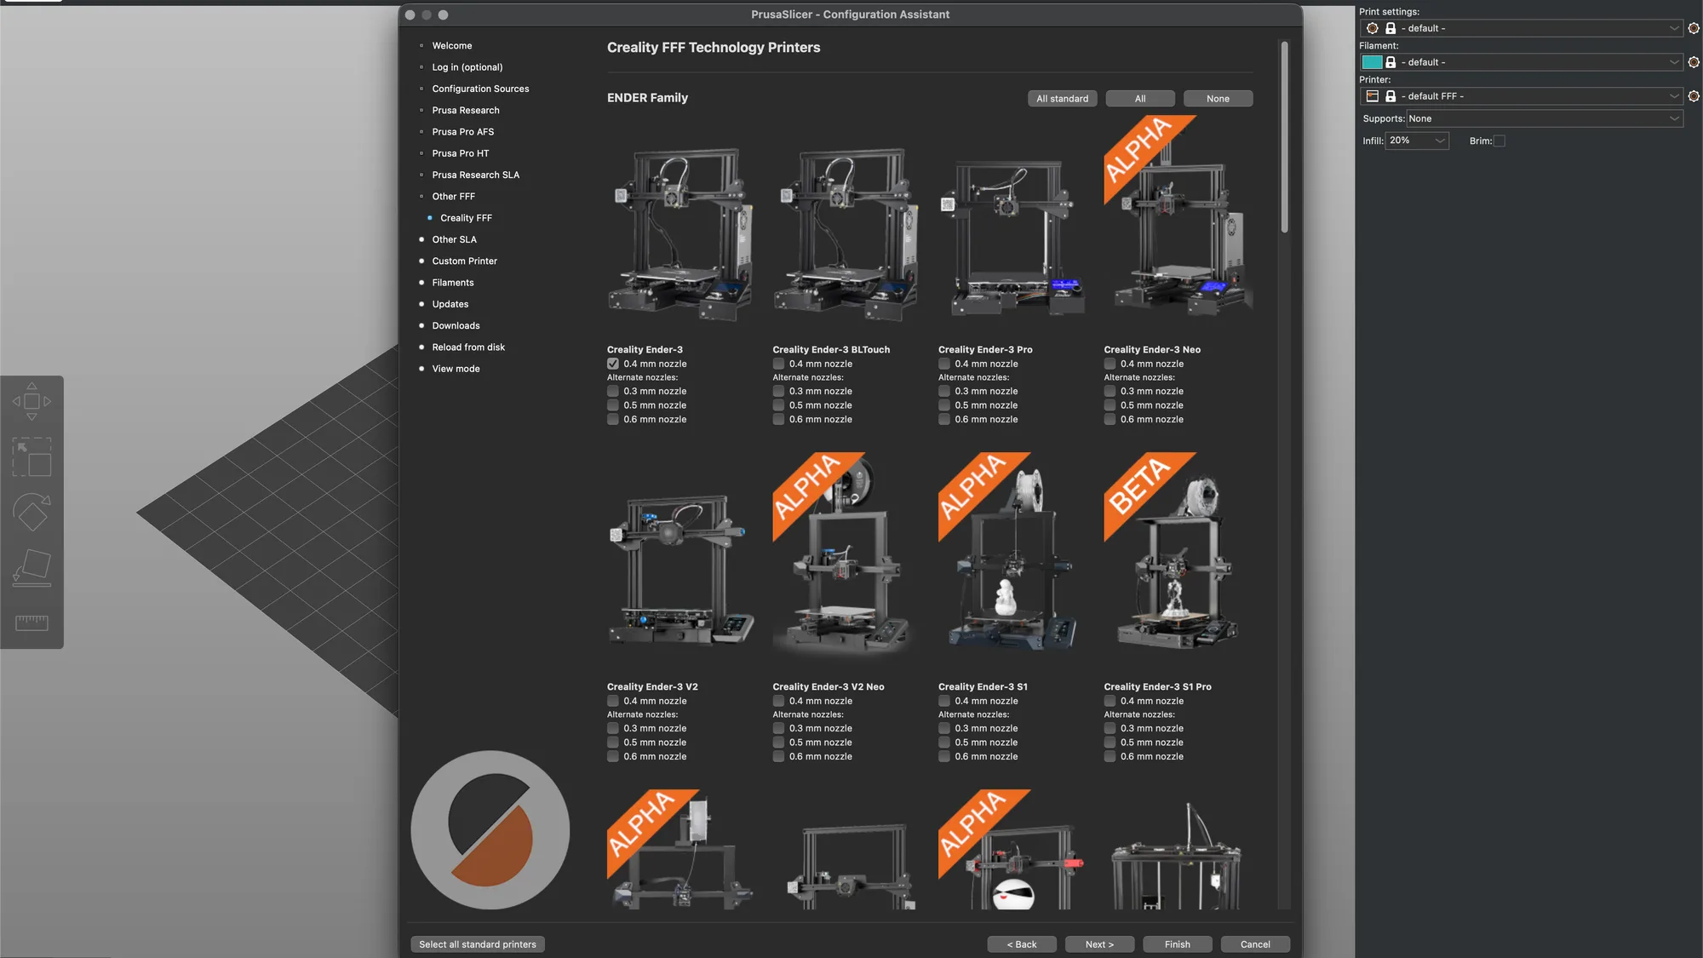
Task: Expand the Supports dropdown
Action: 1545,118
